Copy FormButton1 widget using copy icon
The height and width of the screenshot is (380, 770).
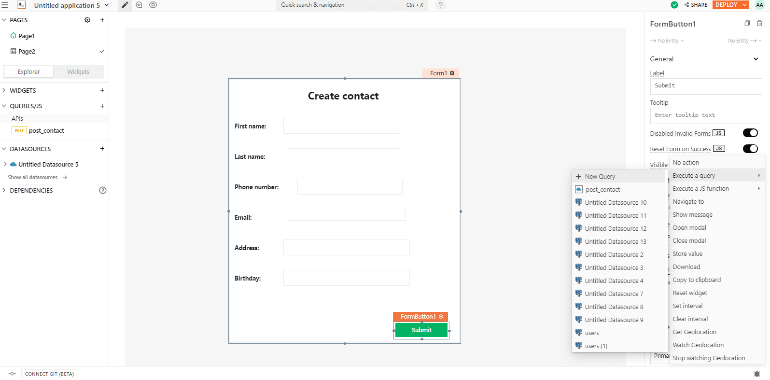747,24
